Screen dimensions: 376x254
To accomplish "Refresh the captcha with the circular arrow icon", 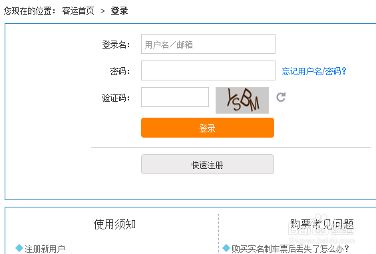I will [x=281, y=97].
